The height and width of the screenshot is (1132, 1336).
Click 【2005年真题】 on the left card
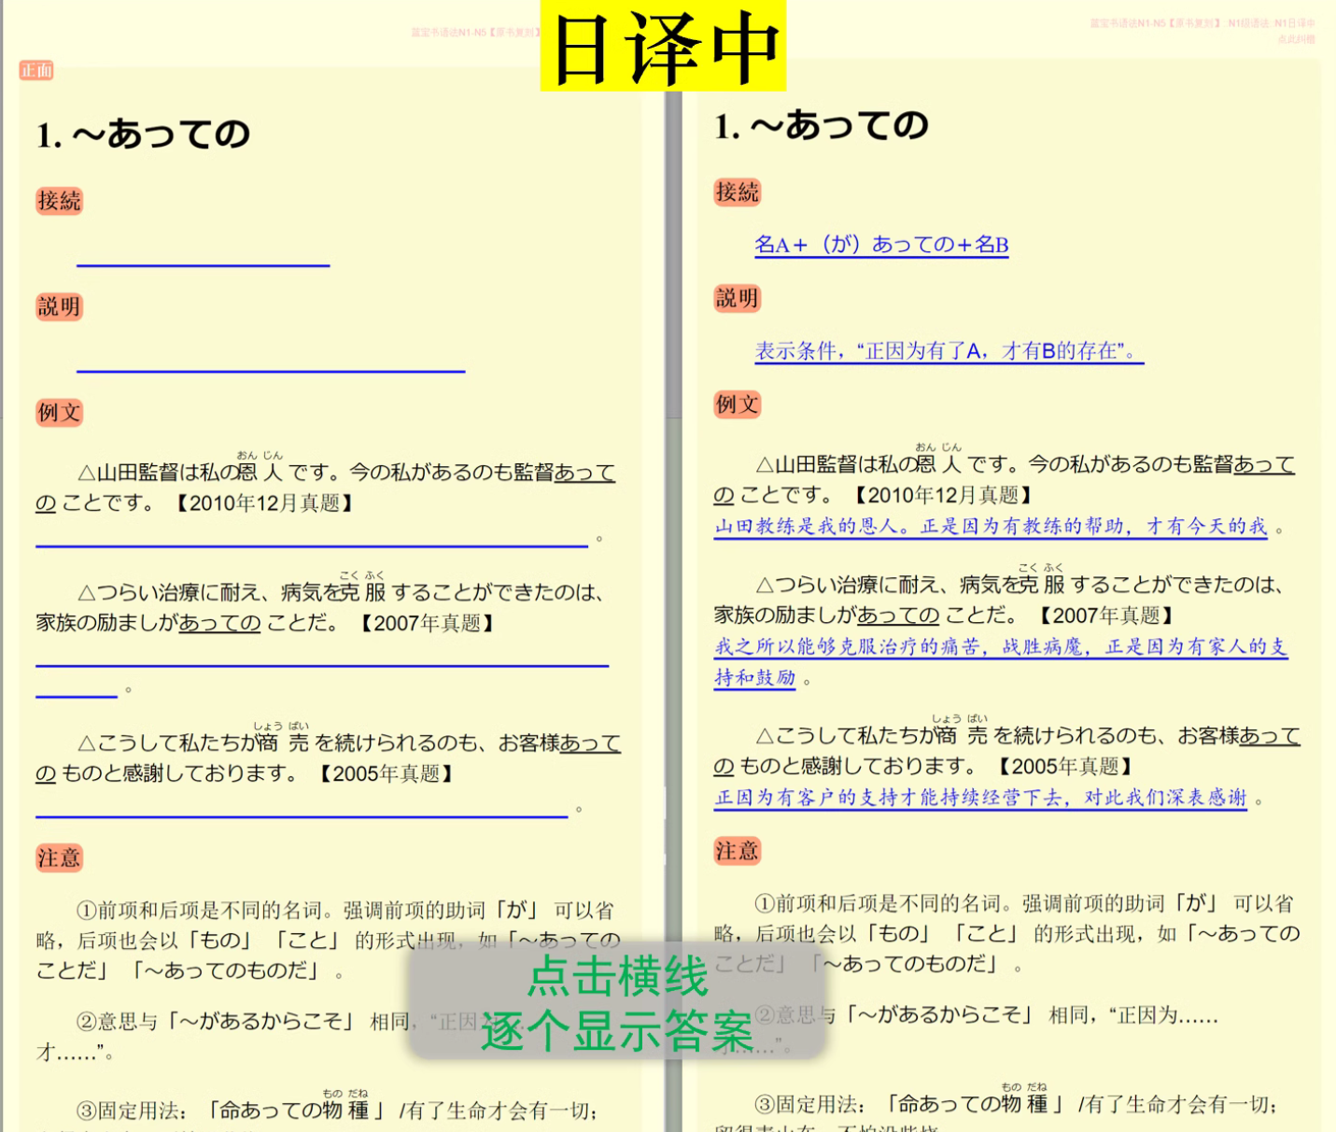[x=386, y=774]
